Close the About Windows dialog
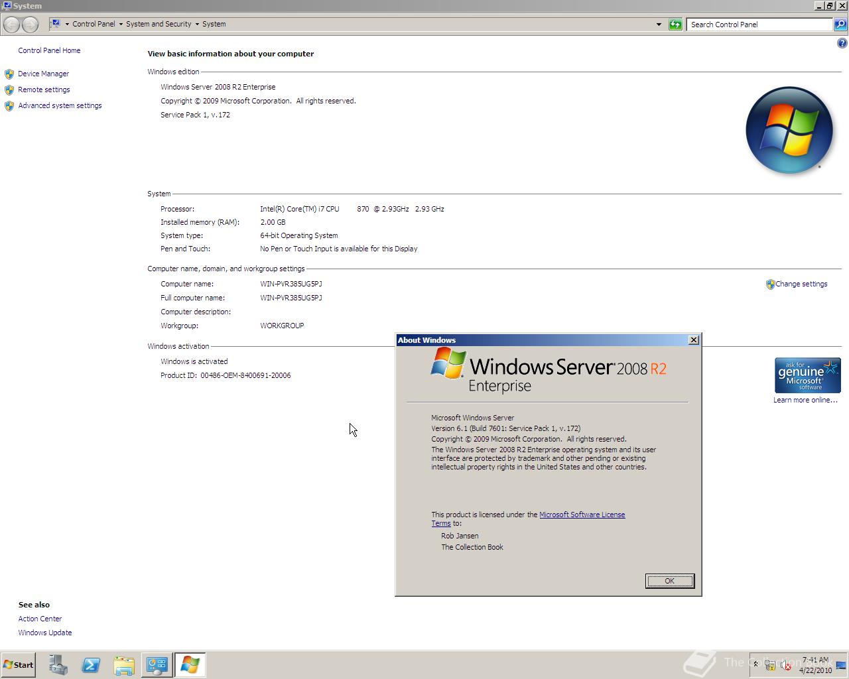 (694, 340)
